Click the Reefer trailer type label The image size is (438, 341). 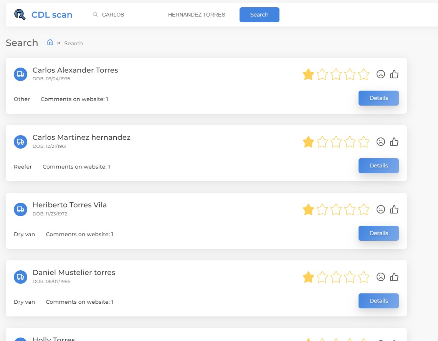pos(23,167)
